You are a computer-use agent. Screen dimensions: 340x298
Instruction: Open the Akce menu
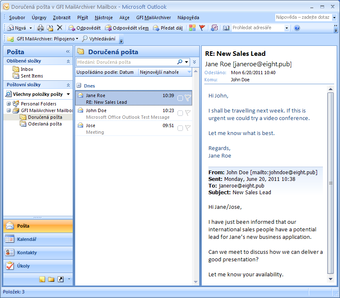[124, 18]
